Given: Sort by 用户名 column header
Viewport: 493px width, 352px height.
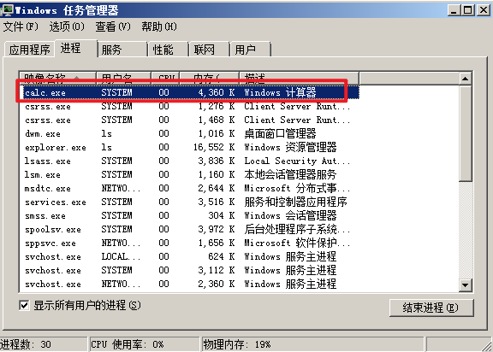Looking at the screenshot, I should (x=123, y=78).
